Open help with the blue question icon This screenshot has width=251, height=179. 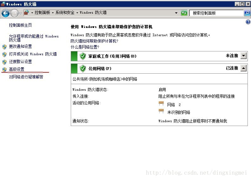[x=248, y=22]
